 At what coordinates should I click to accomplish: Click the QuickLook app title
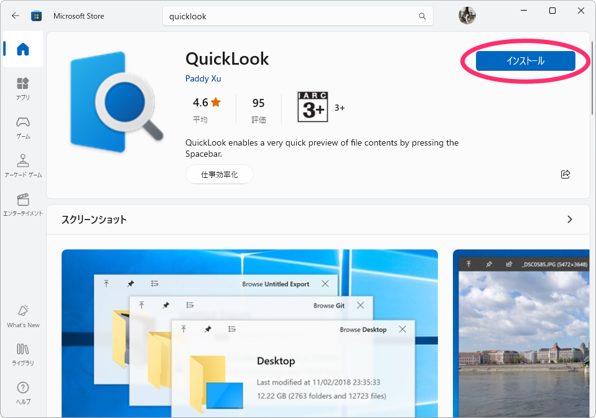pyautogui.click(x=227, y=59)
